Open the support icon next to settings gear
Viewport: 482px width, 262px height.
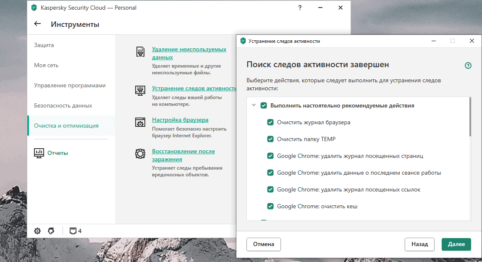(51, 231)
